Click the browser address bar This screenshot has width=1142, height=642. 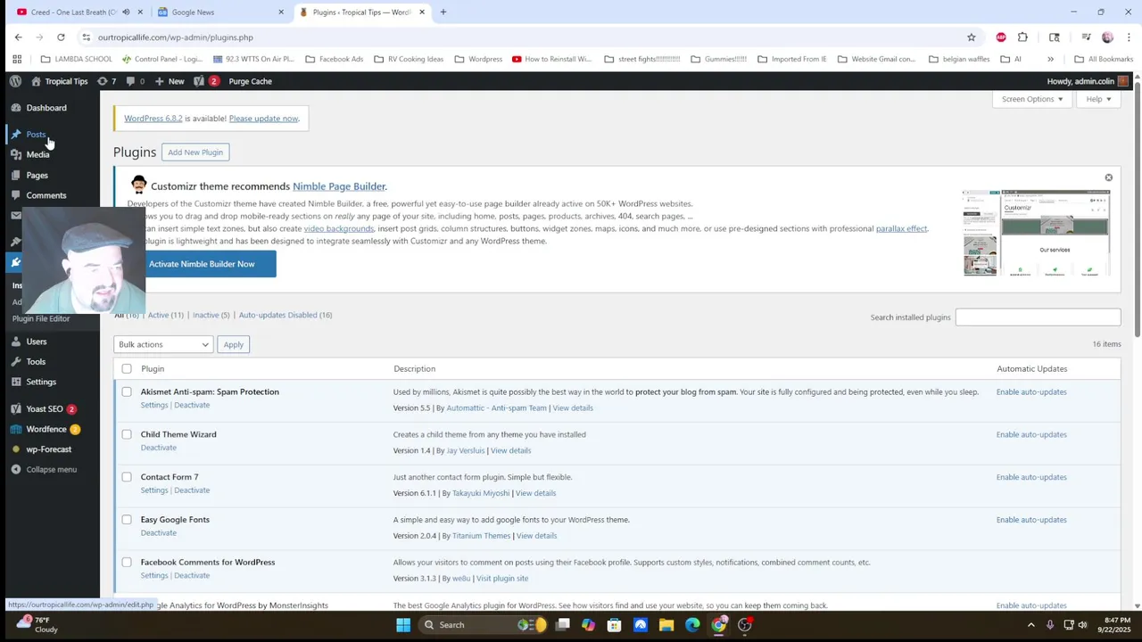pyautogui.click(x=526, y=37)
